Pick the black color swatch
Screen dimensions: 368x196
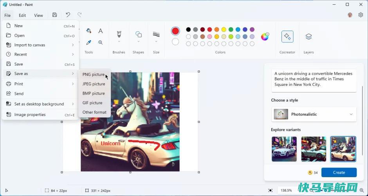coord(188,29)
